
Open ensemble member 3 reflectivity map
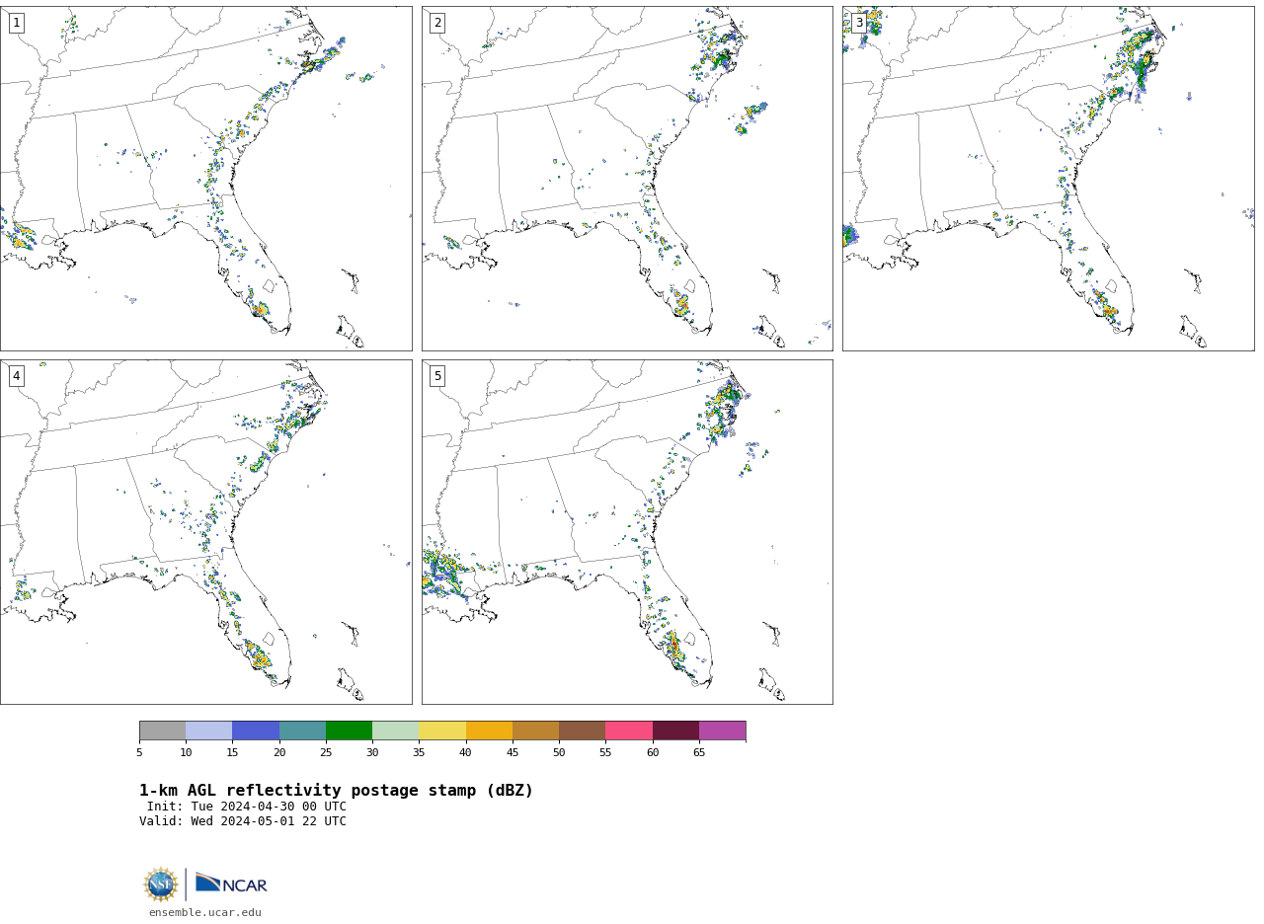[1048, 179]
